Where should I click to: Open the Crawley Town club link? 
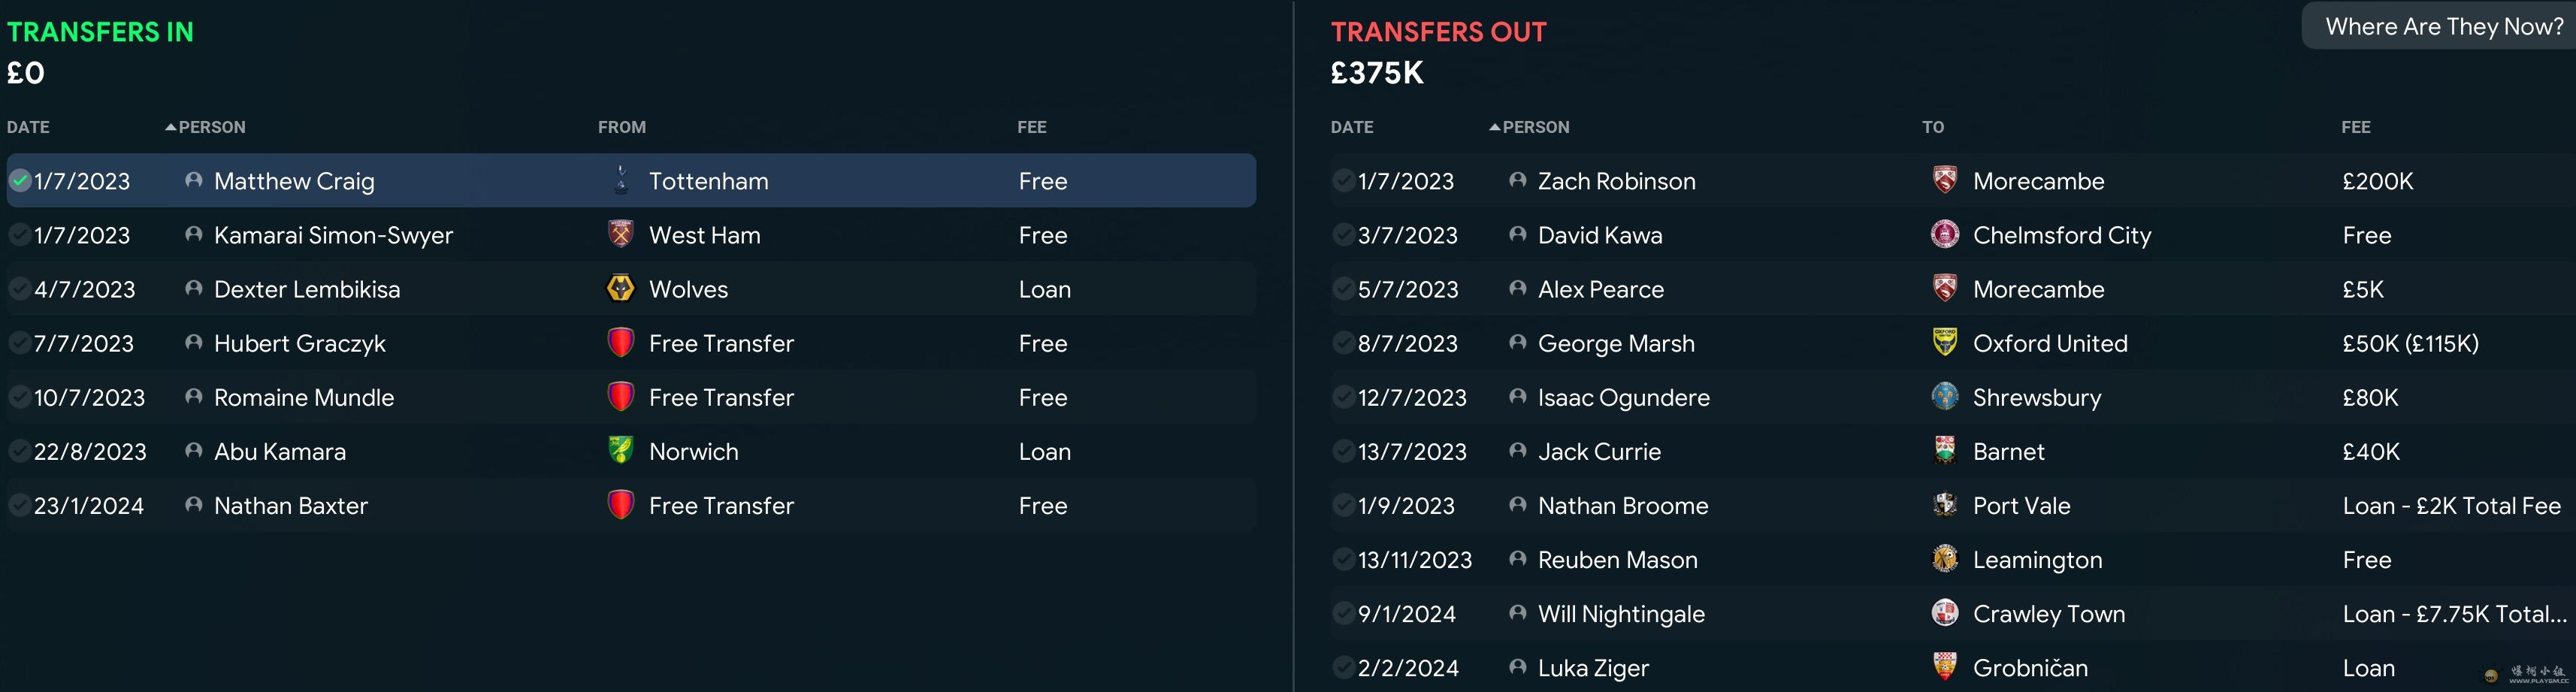(2048, 614)
